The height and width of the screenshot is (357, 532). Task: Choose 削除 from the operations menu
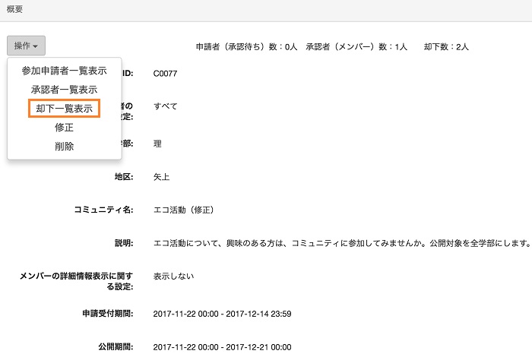(64, 147)
